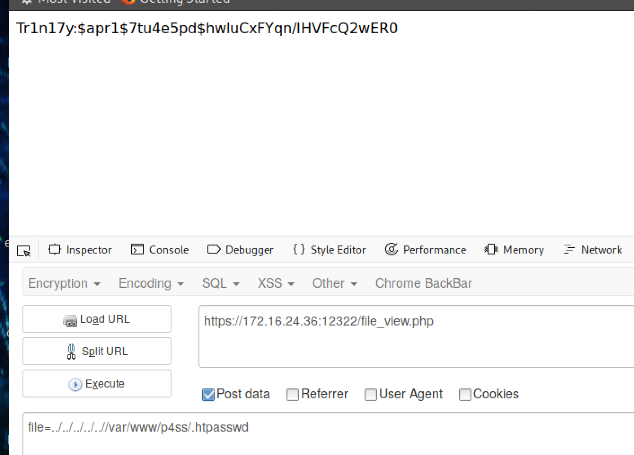This screenshot has height=455, width=634.
Task: Open the Memory tab
Action: pos(515,250)
